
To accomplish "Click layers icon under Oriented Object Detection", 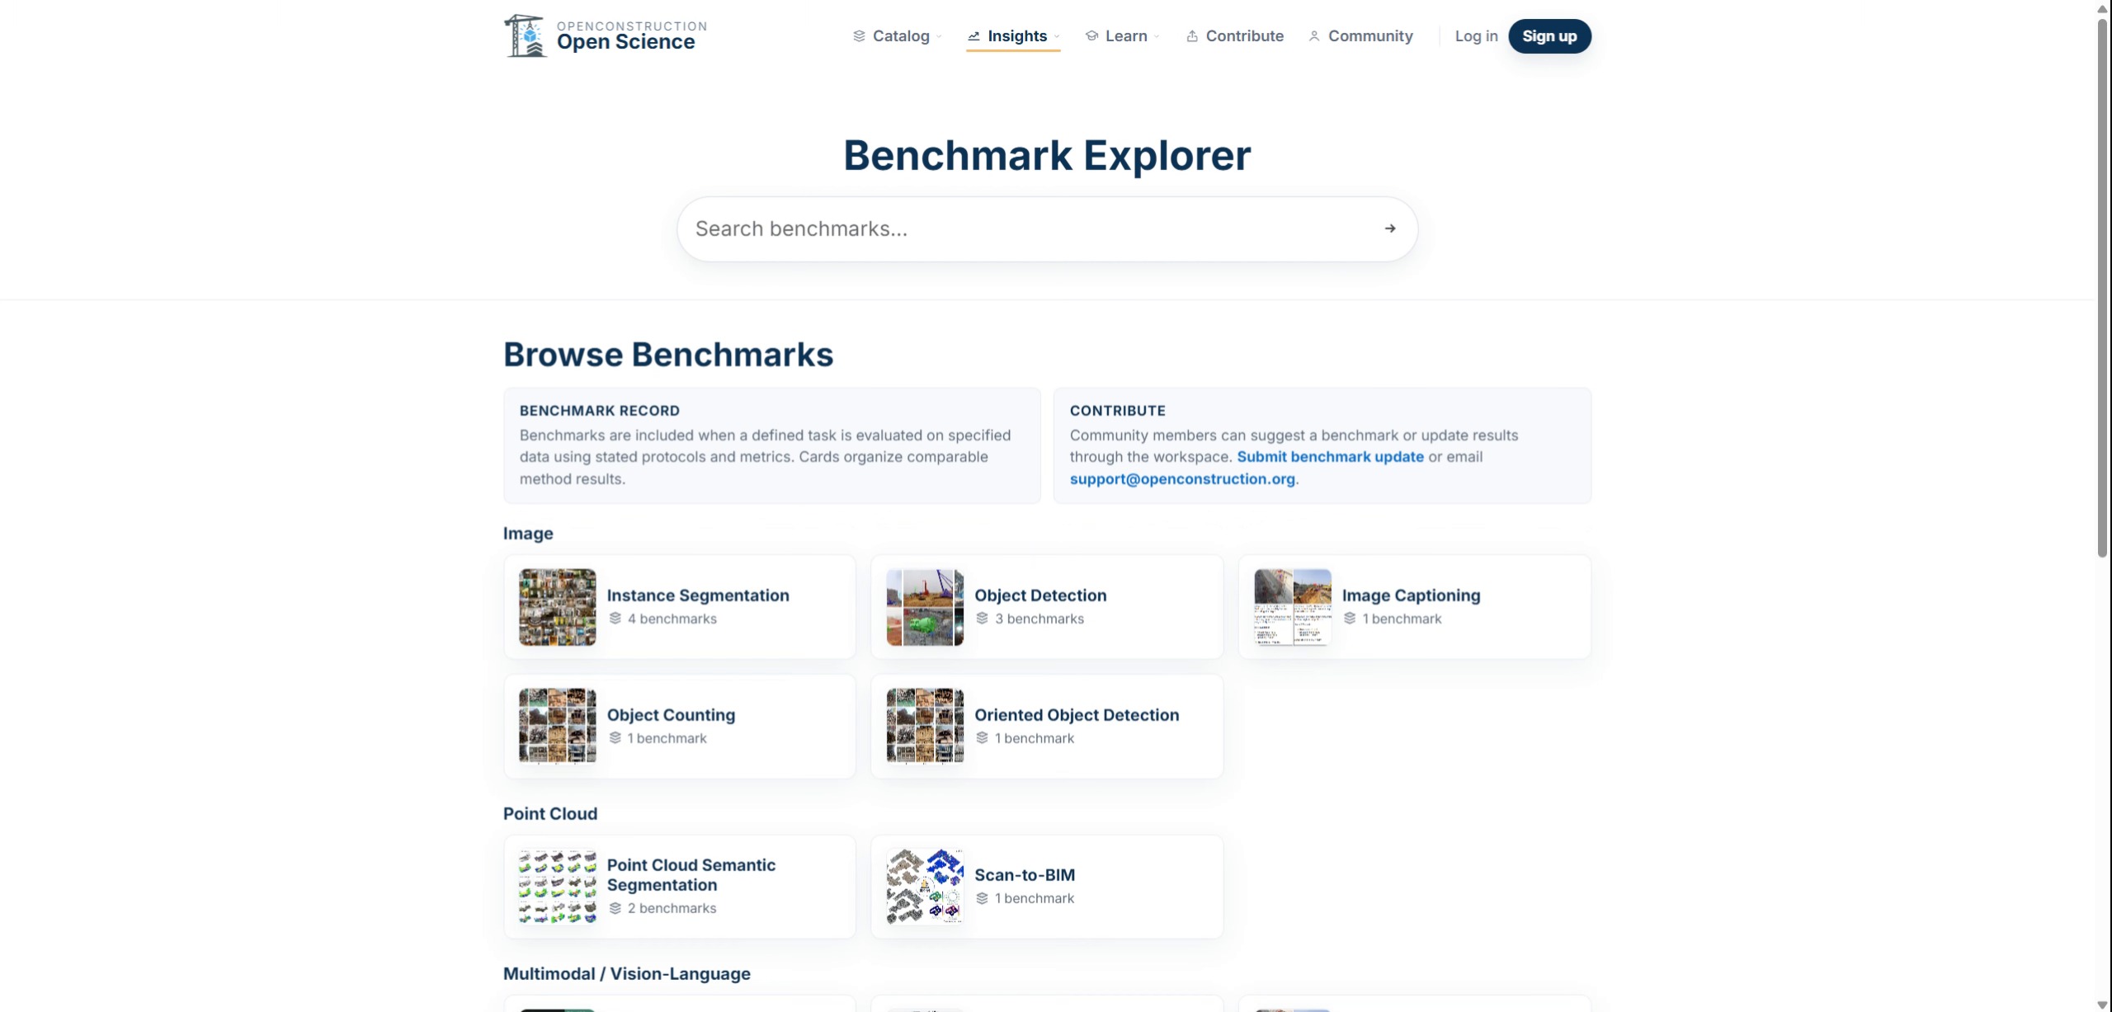I will tap(982, 738).
